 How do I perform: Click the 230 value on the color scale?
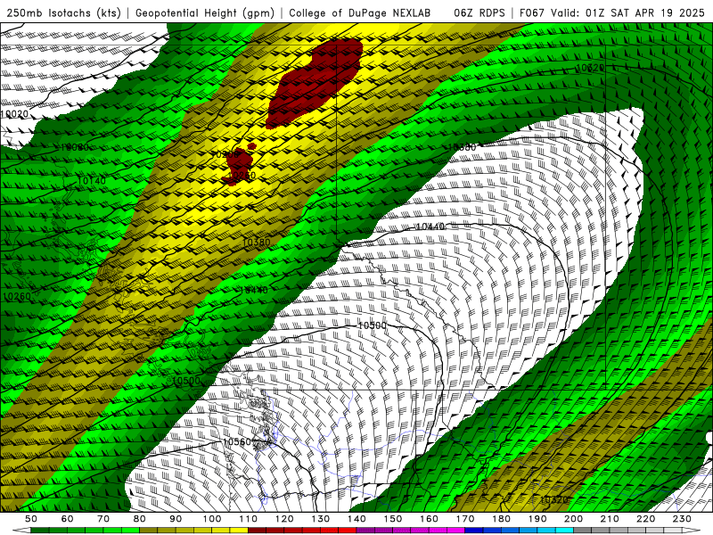pyautogui.click(x=682, y=519)
